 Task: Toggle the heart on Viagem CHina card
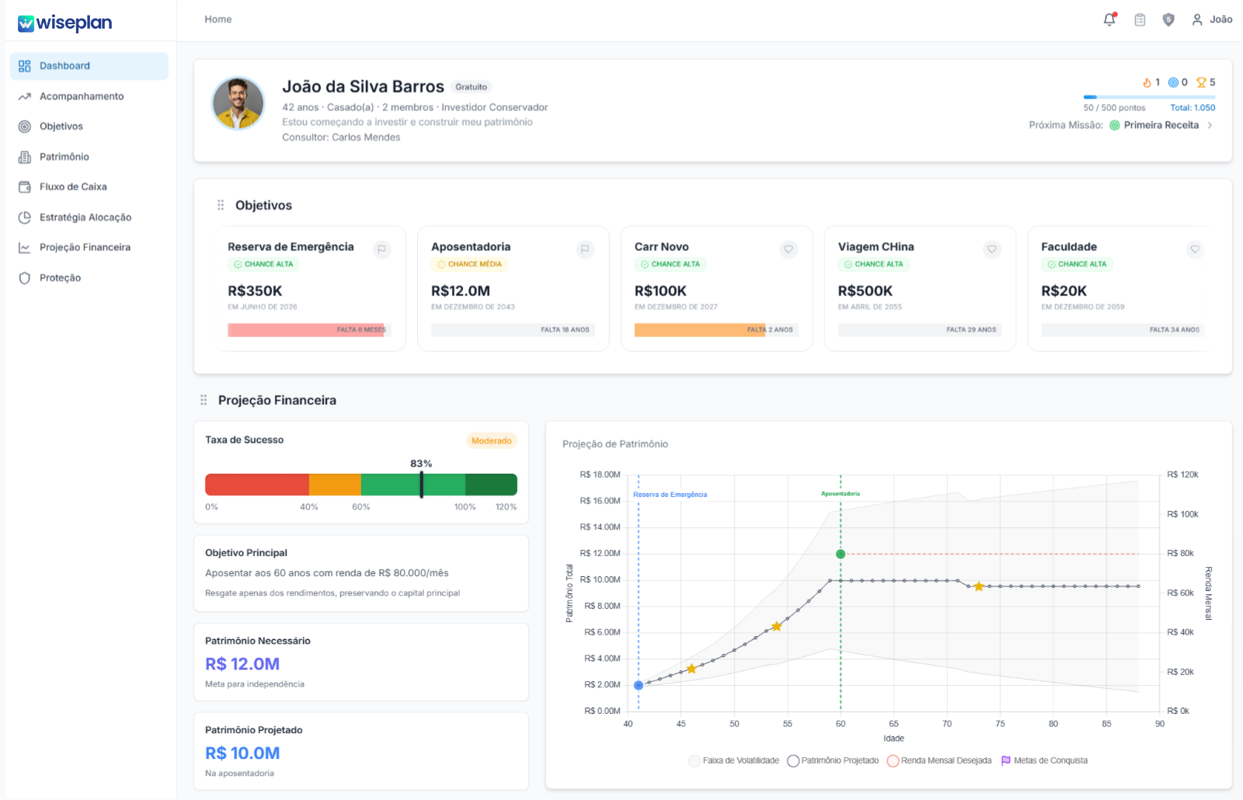992,249
